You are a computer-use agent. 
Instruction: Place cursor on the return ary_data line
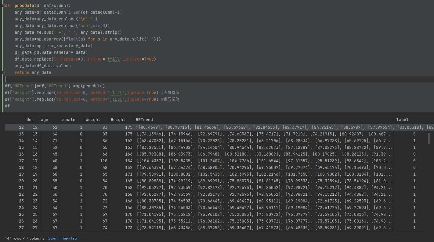(x=33, y=72)
